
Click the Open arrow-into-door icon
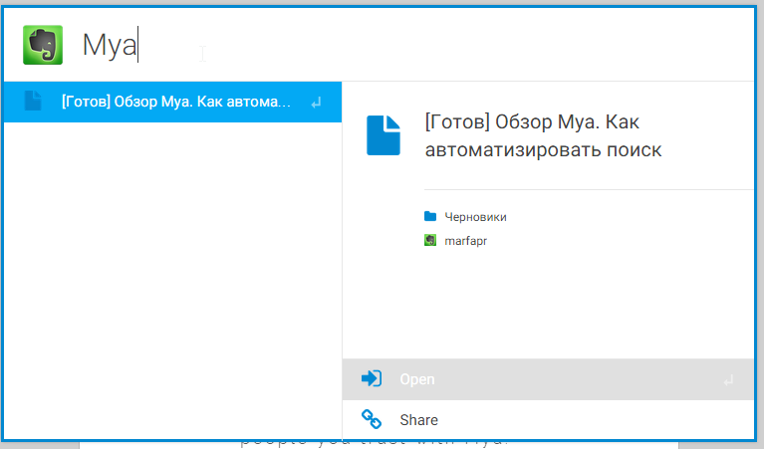[x=372, y=378]
